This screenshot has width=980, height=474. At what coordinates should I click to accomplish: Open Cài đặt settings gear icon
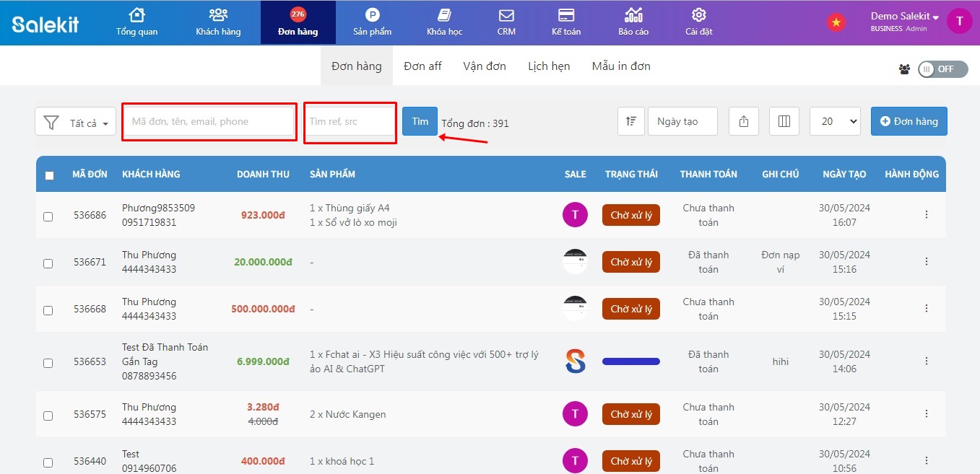point(698,15)
